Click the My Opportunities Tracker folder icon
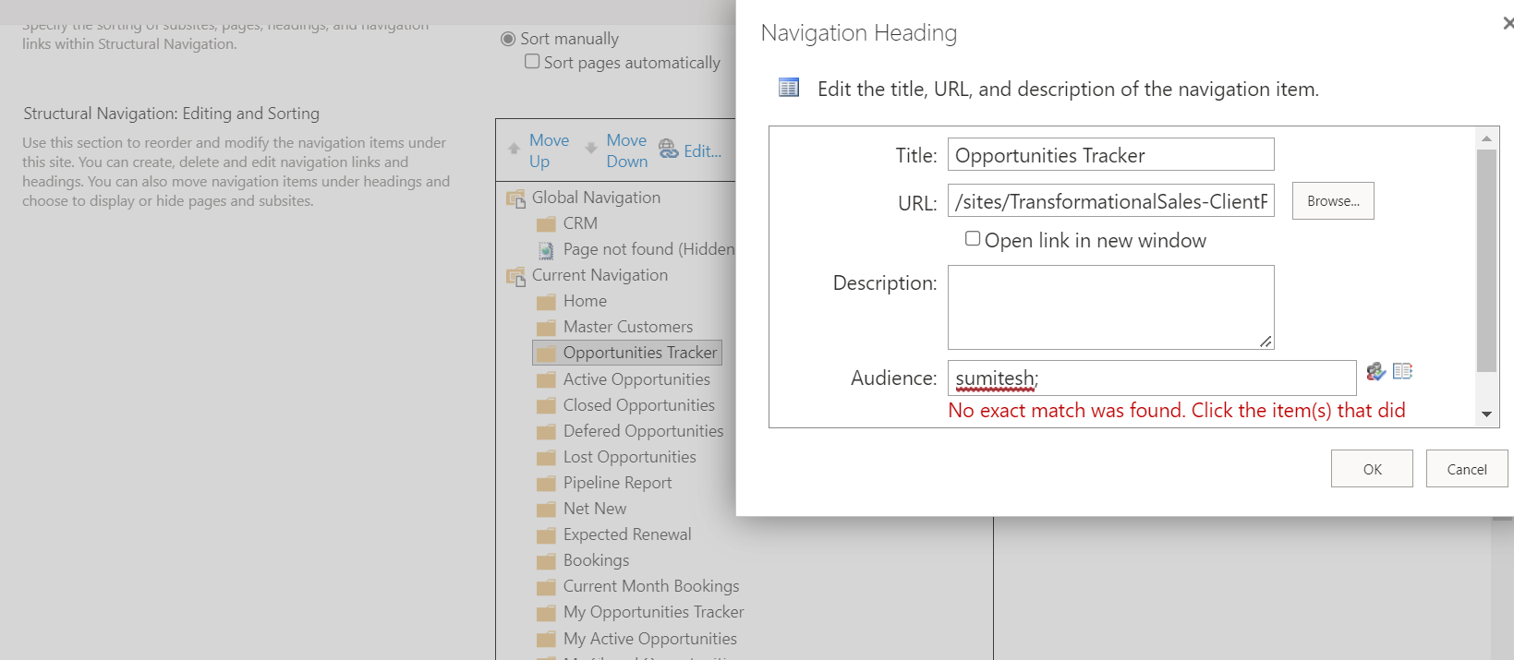The image size is (1514, 660). click(546, 612)
